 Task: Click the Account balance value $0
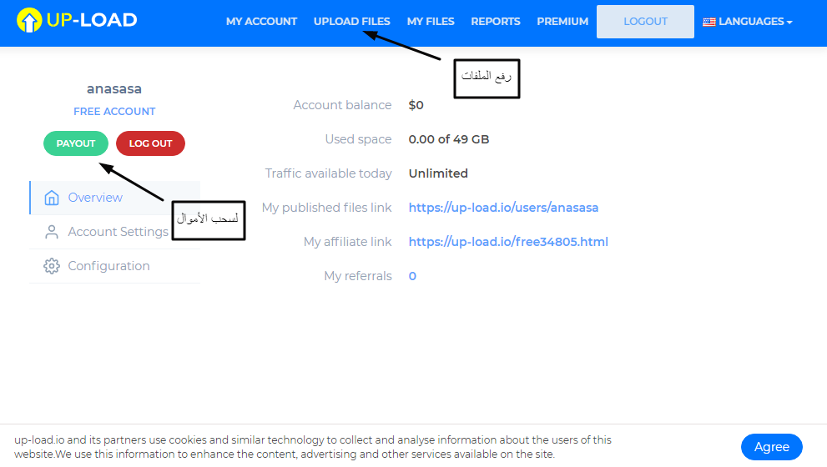pos(416,105)
